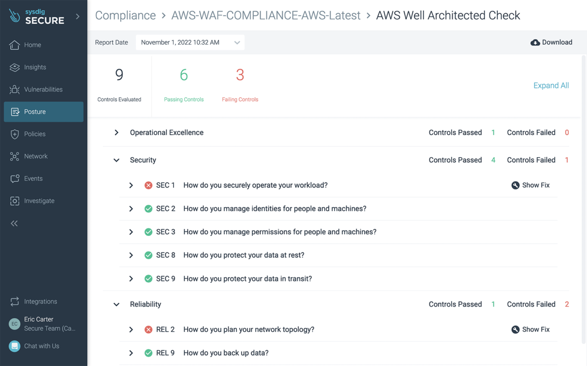Expand the Operational Excellence section
The height and width of the screenshot is (366, 587).
(x=116, y=132)
